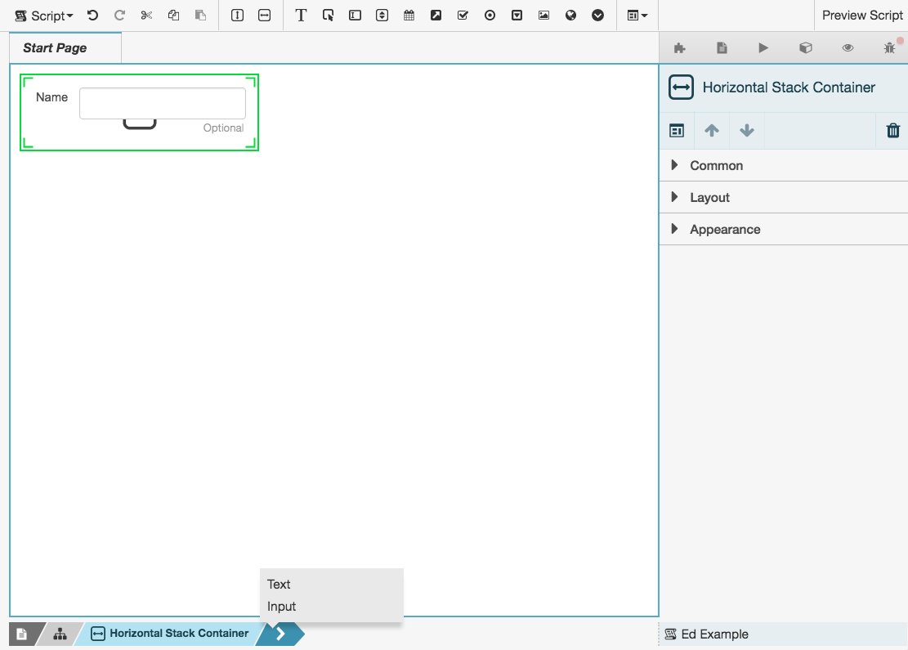
Task: Click the Preview Script button
Action: pyautogui.click(x=862, y=16)
